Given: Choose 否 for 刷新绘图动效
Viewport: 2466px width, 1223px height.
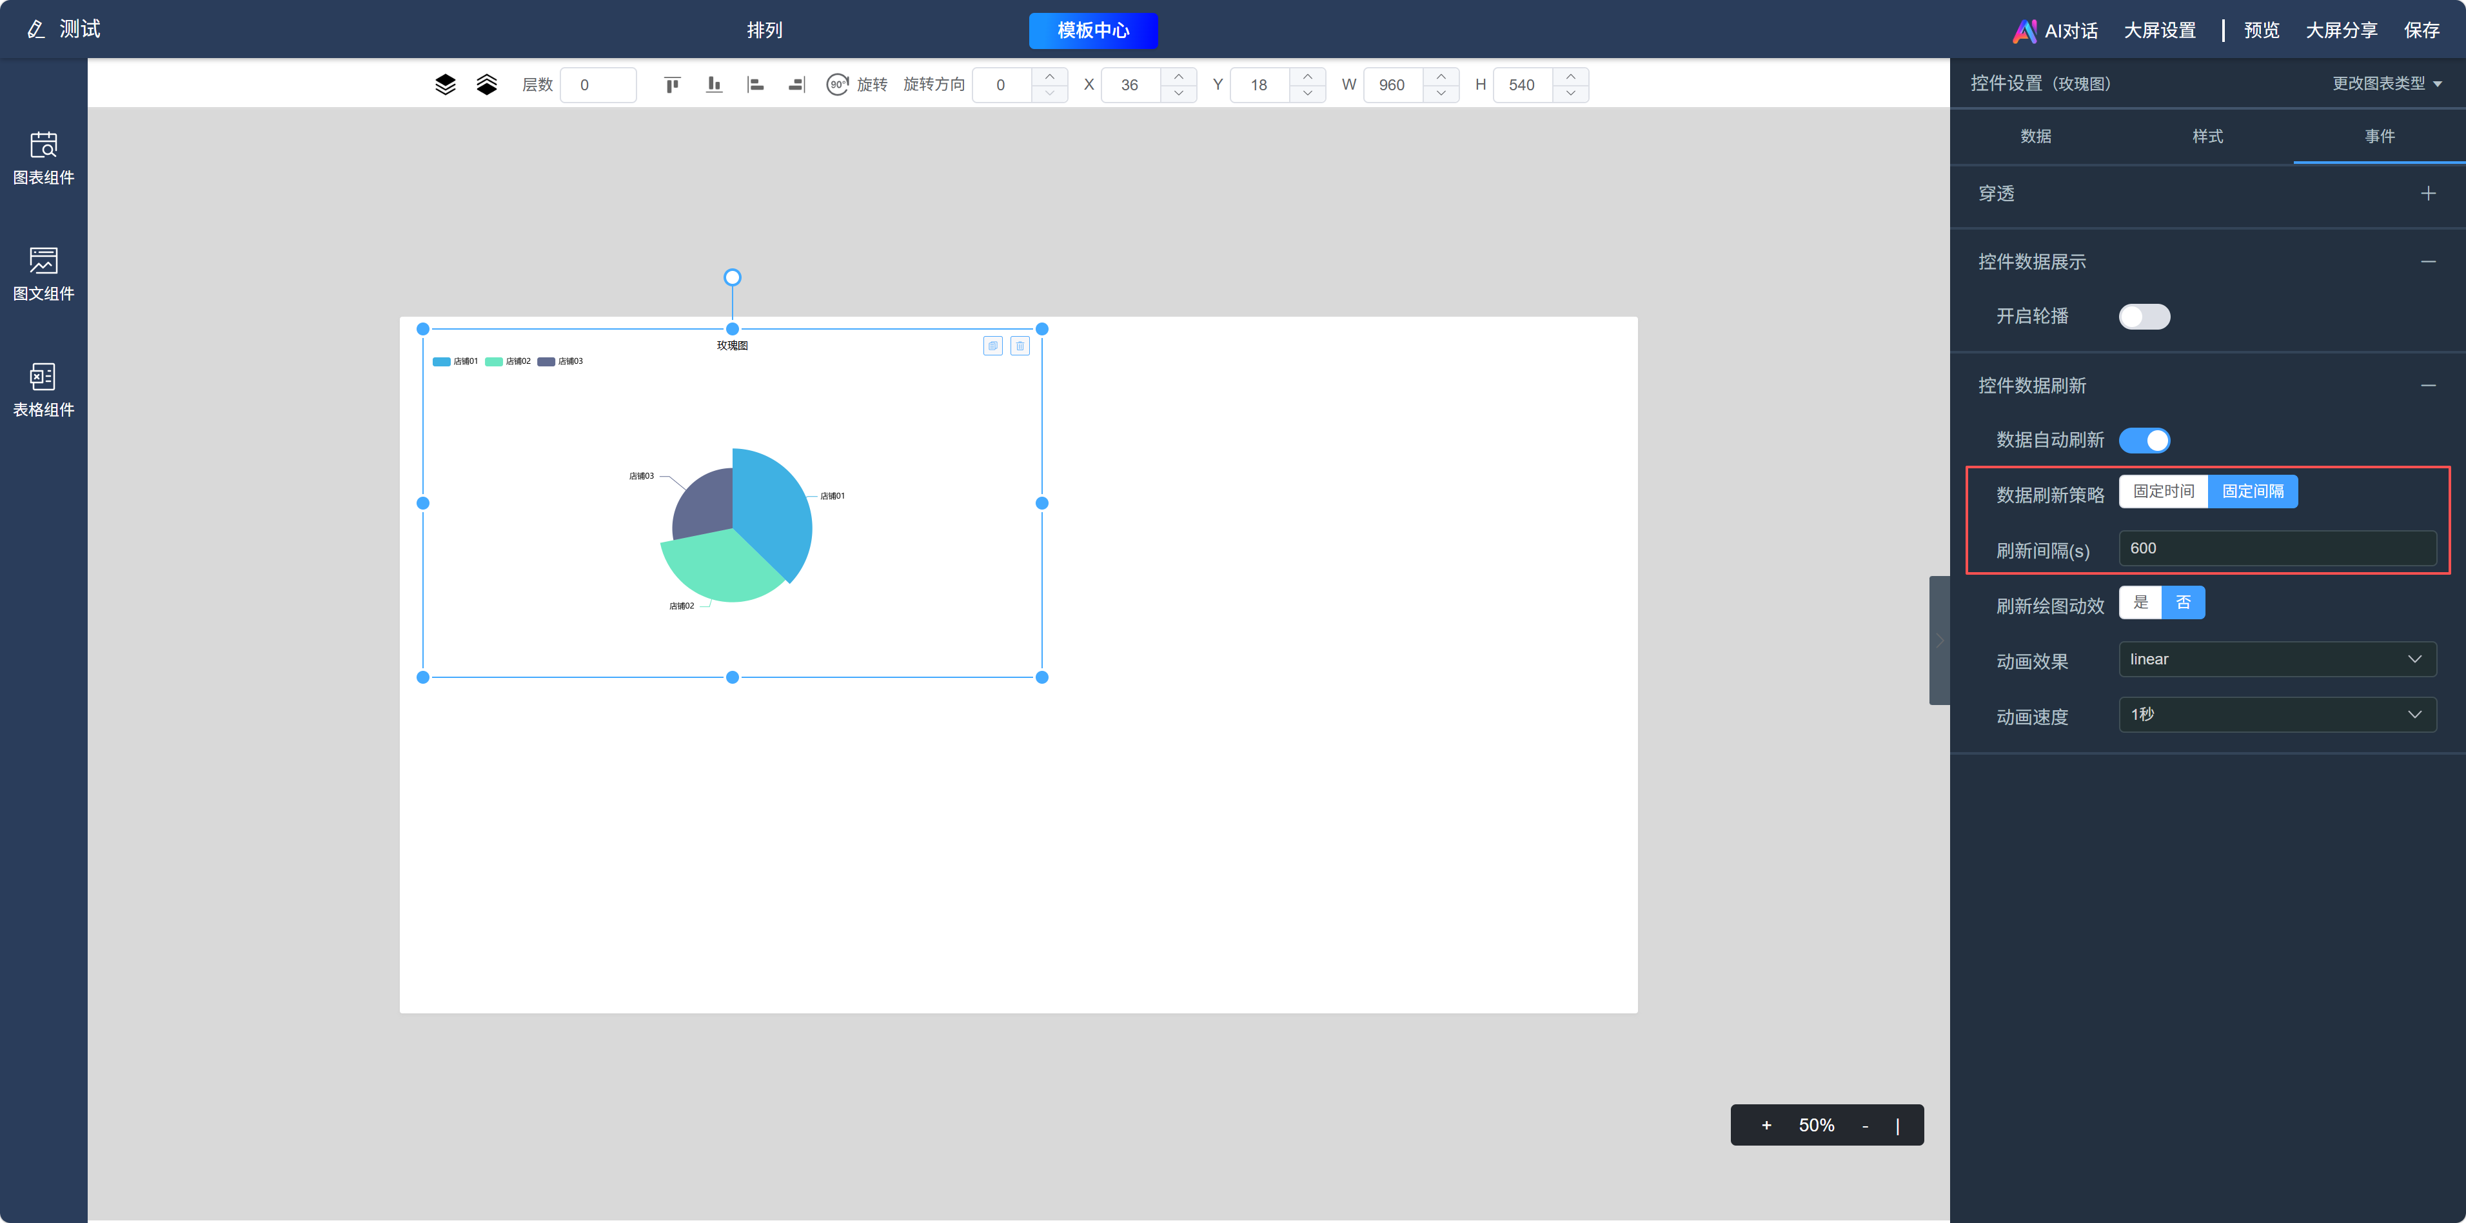Looking at the screenshot, I should pyautogui.click(x=2184, y=602).
